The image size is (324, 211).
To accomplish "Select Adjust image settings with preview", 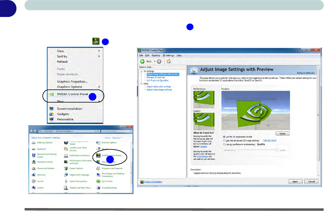I will [163, 74].
